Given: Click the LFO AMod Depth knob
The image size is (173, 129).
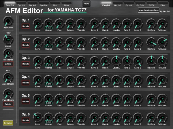Looking at the screenshot, I should pyautogui.click(x=8, y=77).
